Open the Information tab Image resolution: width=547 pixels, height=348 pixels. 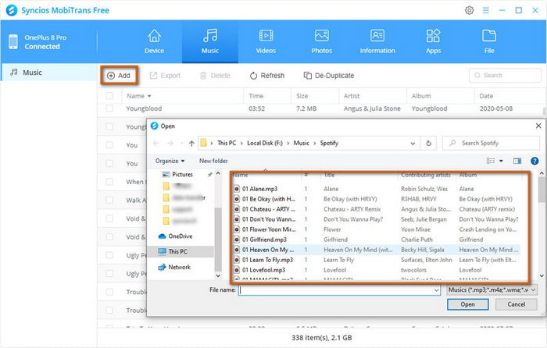(x=377, y=42)
